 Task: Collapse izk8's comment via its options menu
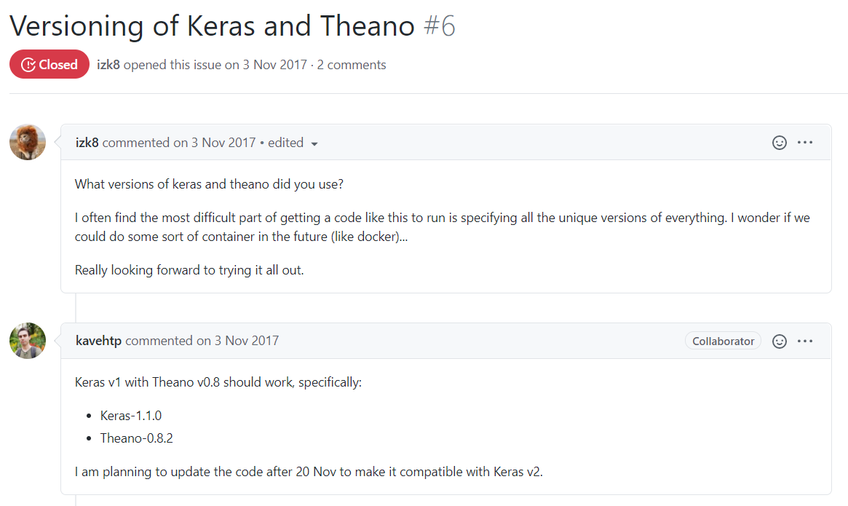[x=805, y=143]
